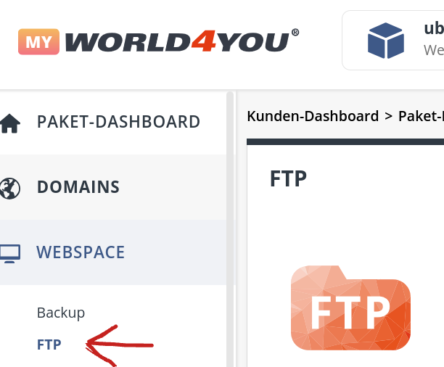Click the house icon beside Paket-Dashboard
The height and width of the screenshot is (367, 444).
[9, 123]
